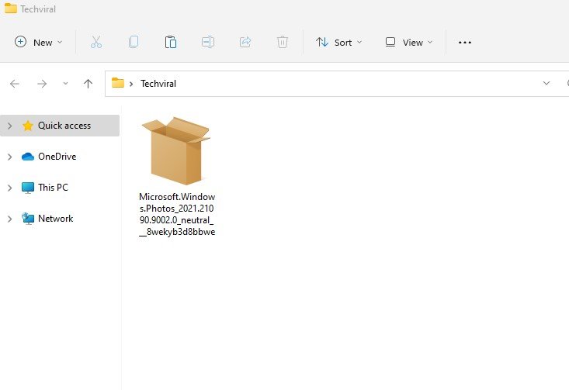The width and height of the screenshot is (569, 390).
Task: Open the Sort options dropdown
Action: pyautogui.click(x=339, y=43)
